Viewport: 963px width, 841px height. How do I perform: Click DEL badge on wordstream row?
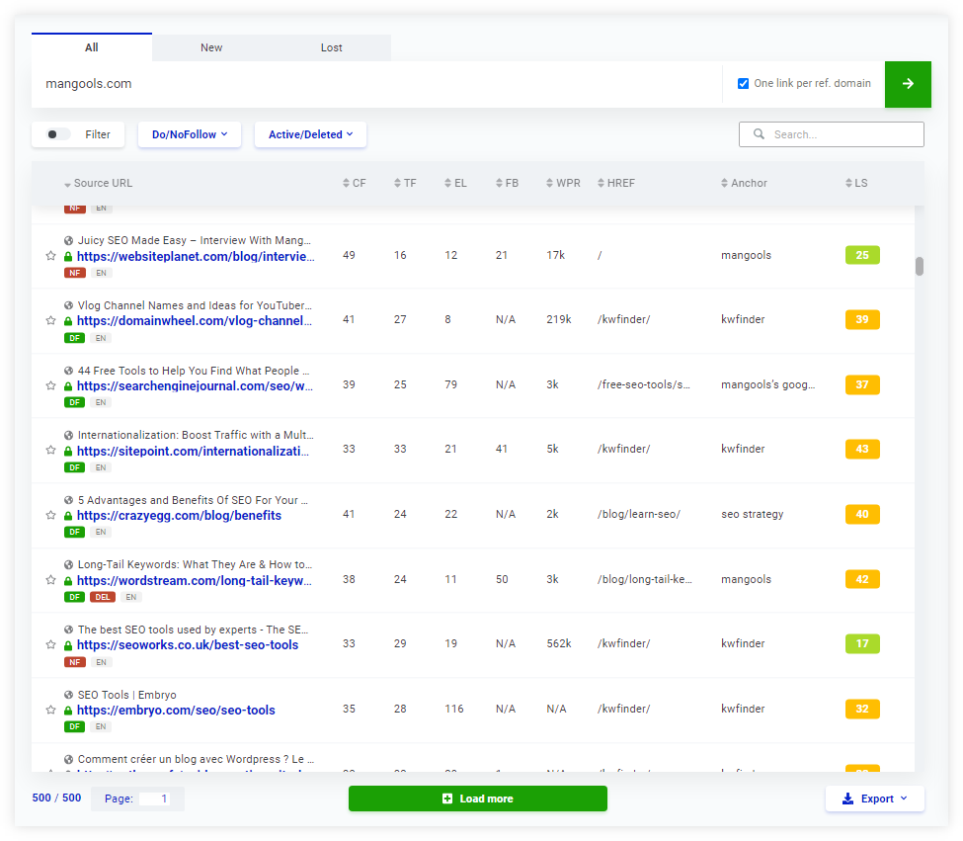103,597
